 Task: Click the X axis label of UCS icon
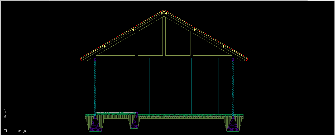click(x=25, y=131)
